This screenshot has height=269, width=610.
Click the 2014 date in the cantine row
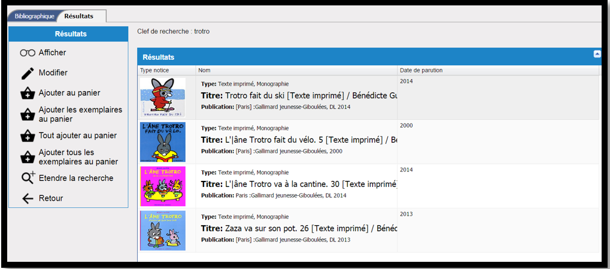406,170
